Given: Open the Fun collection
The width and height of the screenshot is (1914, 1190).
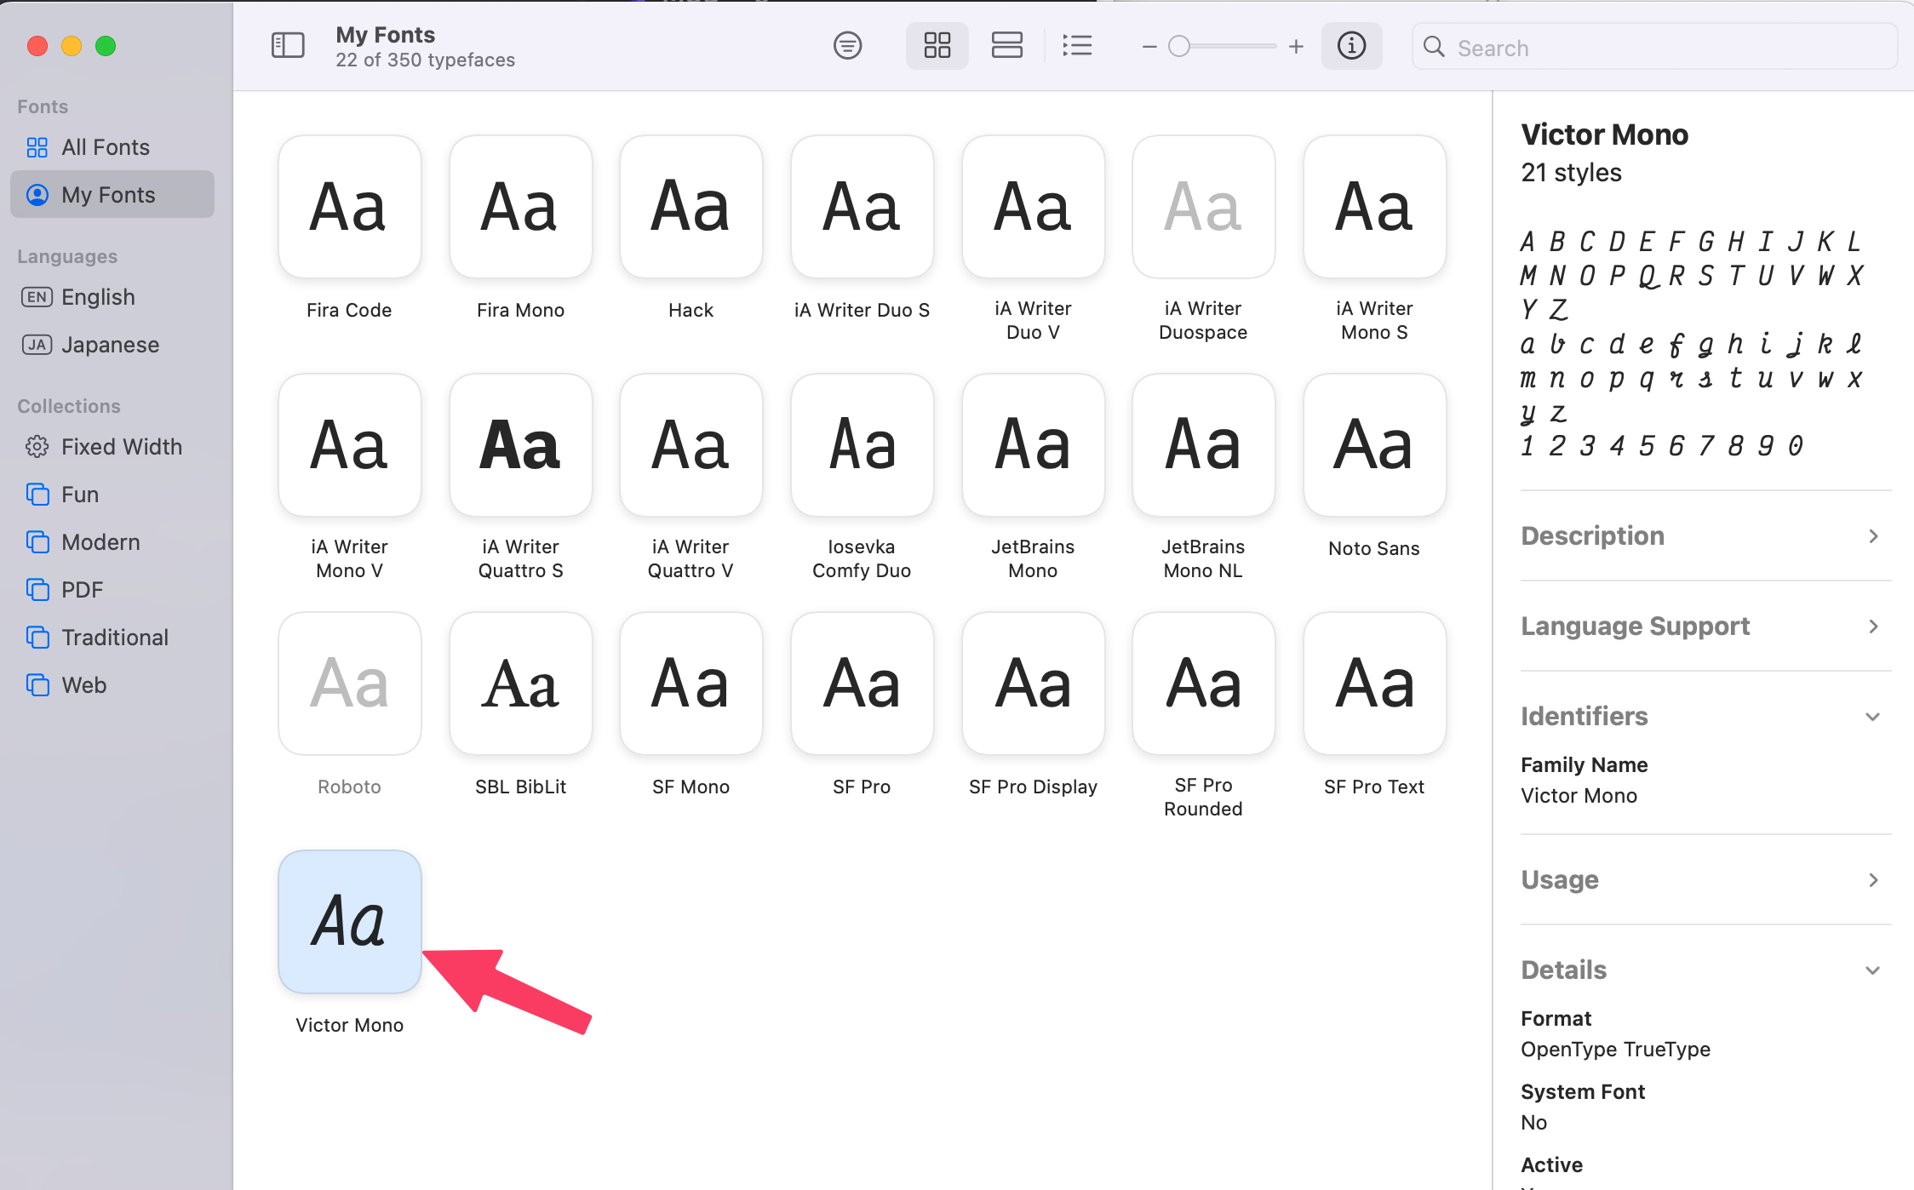Looking at the screenshot, I should tap(112, 495).
